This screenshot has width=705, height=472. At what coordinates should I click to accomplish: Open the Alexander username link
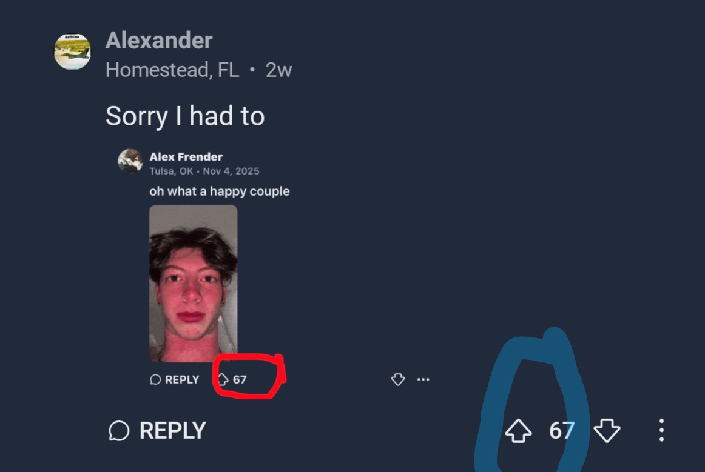(159, 41)
